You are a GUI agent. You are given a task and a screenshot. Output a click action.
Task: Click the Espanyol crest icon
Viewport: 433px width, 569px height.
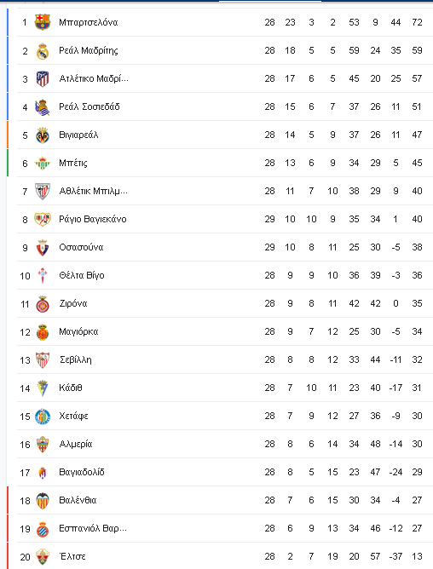click(x=43, y=529)
